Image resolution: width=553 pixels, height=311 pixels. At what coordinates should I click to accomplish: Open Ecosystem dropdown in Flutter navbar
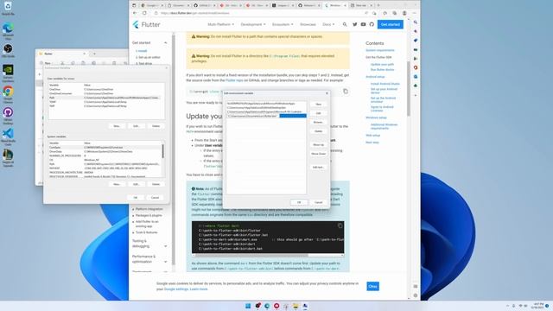tap(283, 24)
